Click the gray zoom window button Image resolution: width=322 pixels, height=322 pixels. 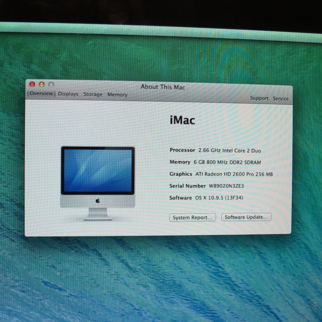51,85
